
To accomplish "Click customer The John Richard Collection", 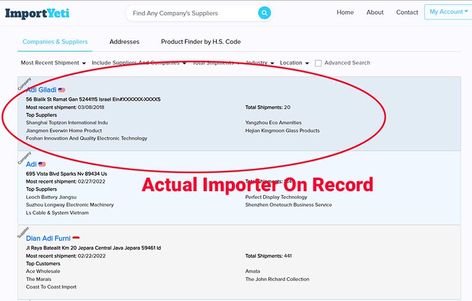I will (x=277, y=279).
